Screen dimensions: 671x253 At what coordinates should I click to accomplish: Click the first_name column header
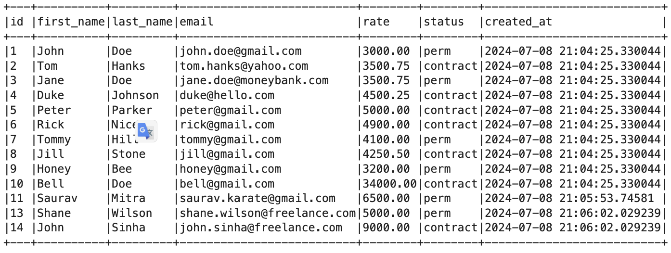[71, 22]
